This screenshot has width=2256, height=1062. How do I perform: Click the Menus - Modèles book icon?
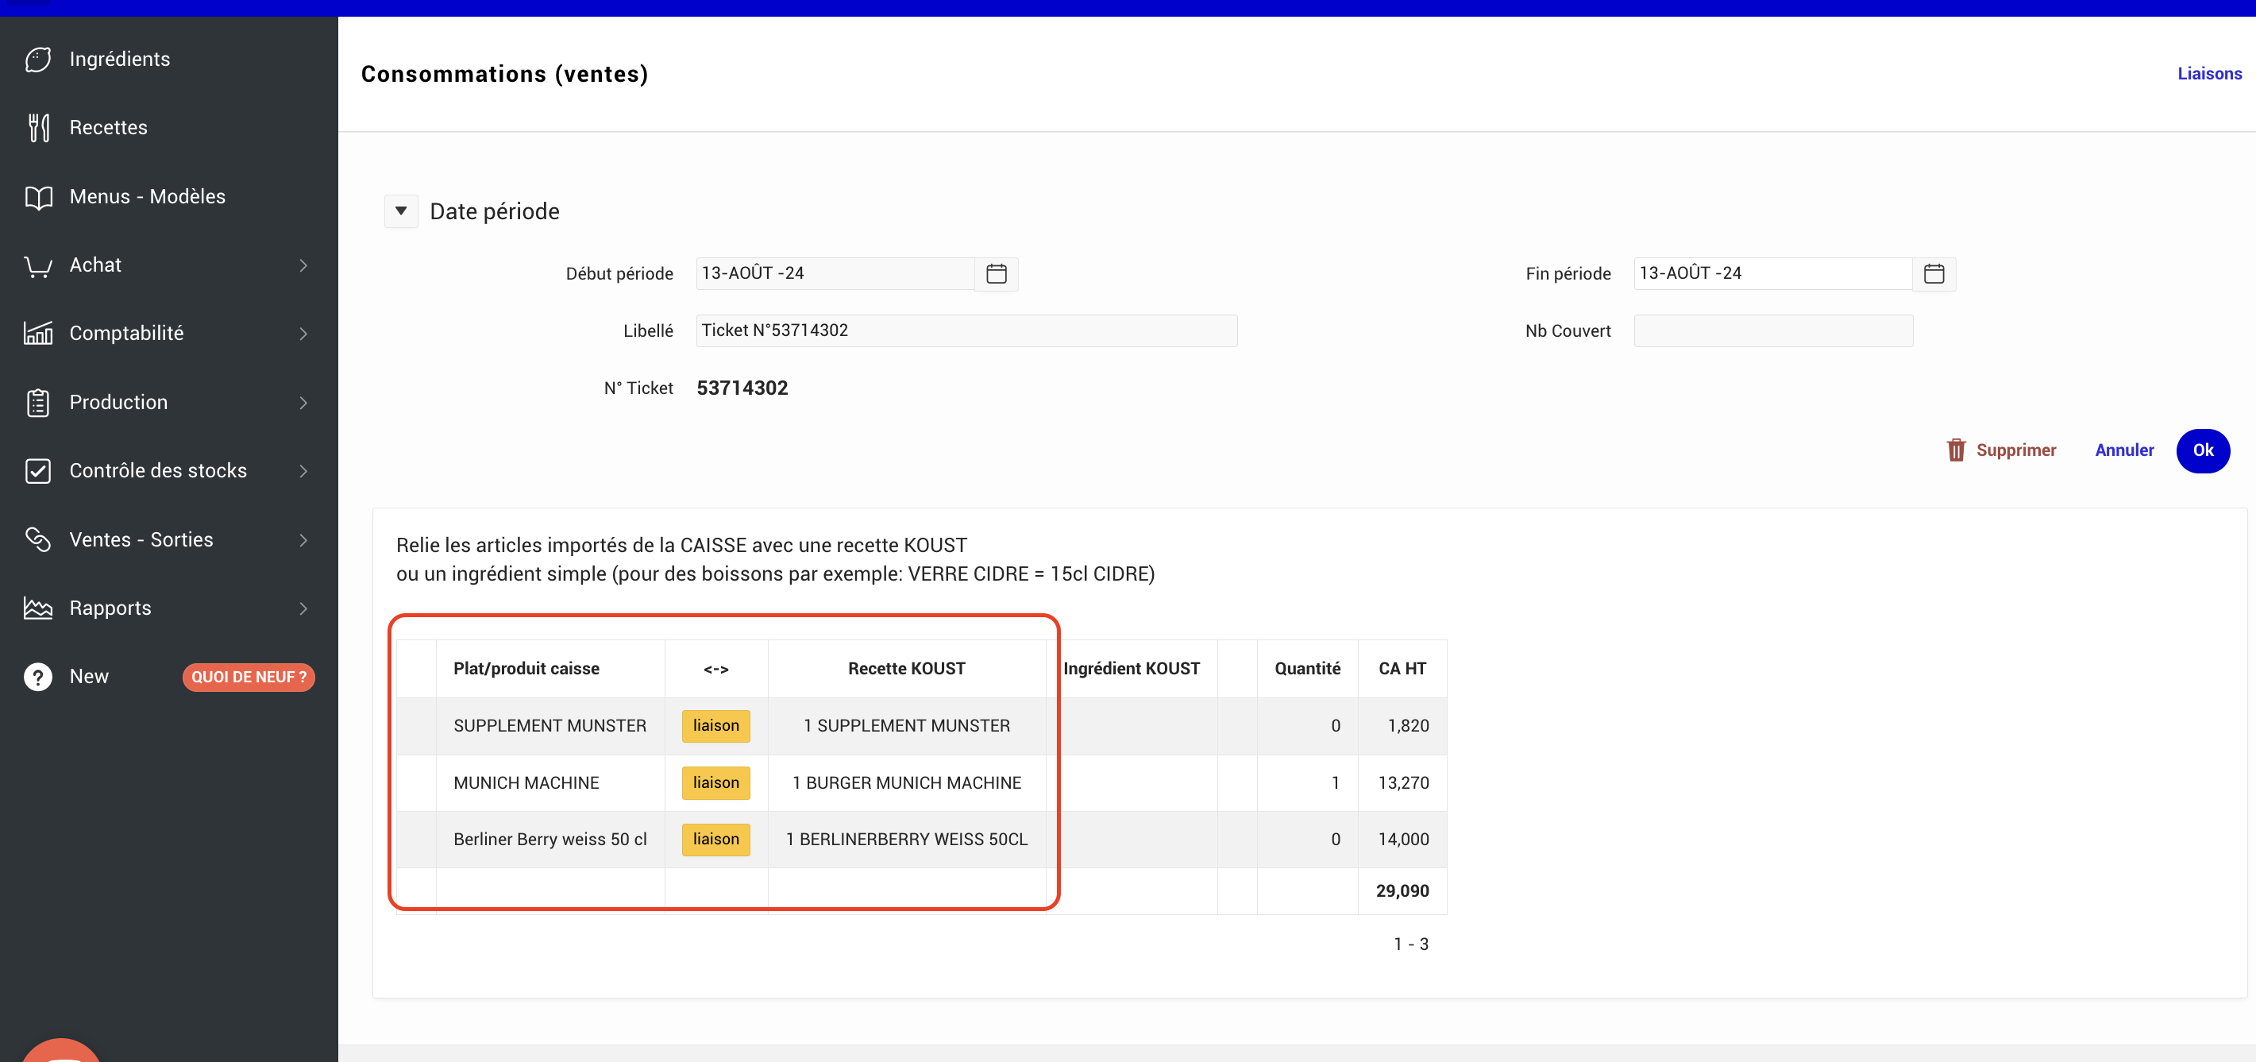(x=37, y=197)
